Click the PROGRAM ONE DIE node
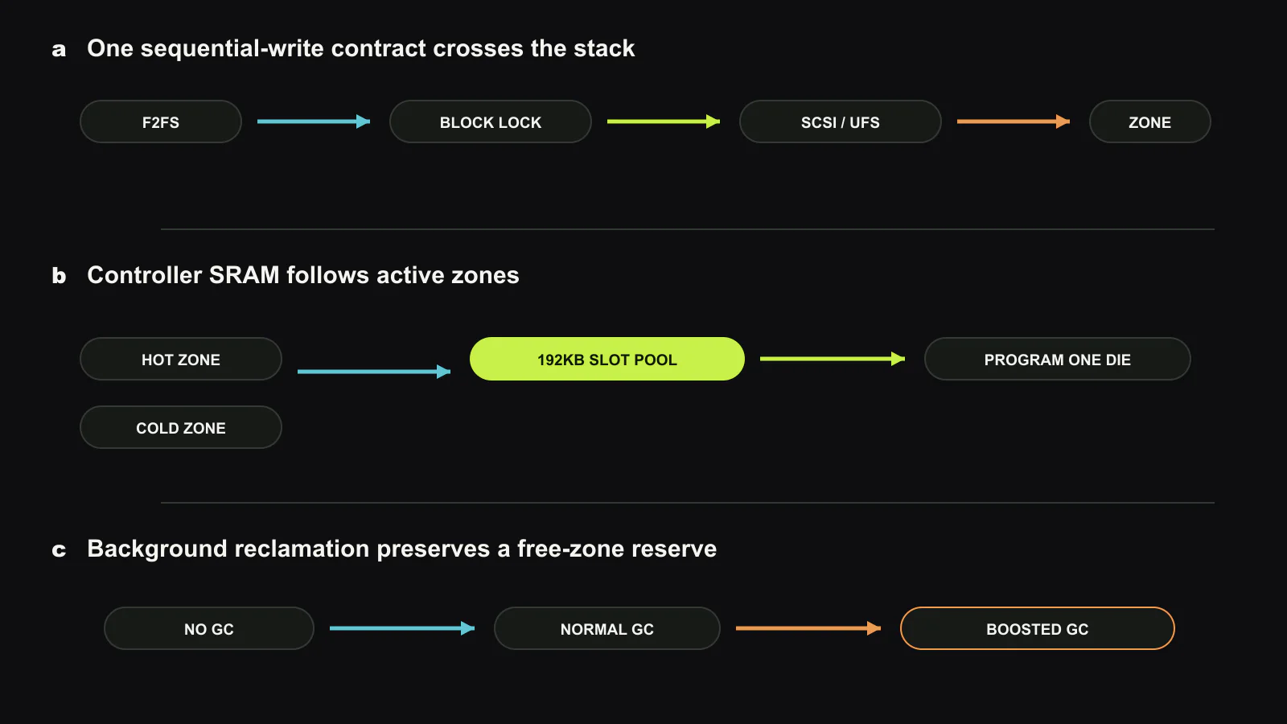Screen dimensions: 1287x724 (x=1058, y=359)
